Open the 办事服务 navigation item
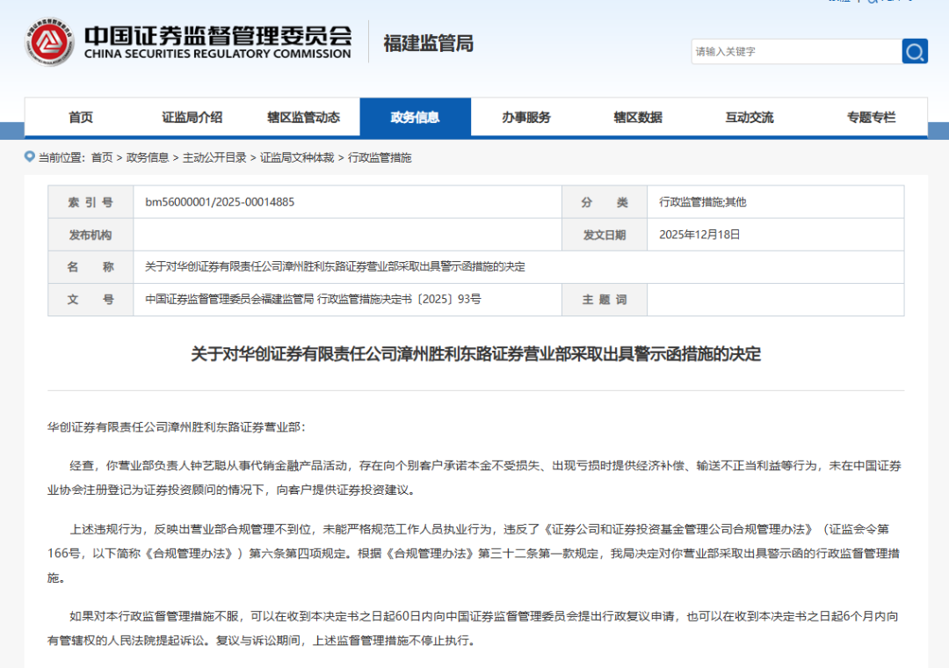This screenshot has width=949, height=668. pyautogui.click(x=525, y=116)
